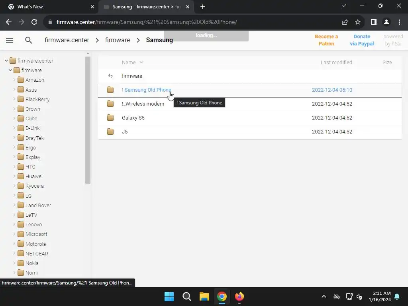Click Become a Patron link
This screenshot has height=306, width=408.
point(326,40)
